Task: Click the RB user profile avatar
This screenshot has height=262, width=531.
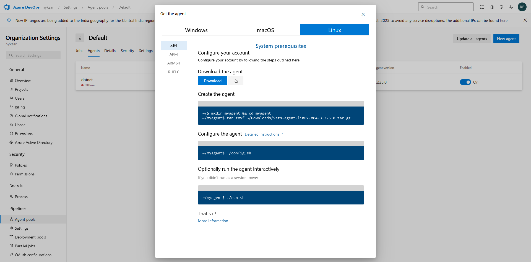Action: coord(522,7)
